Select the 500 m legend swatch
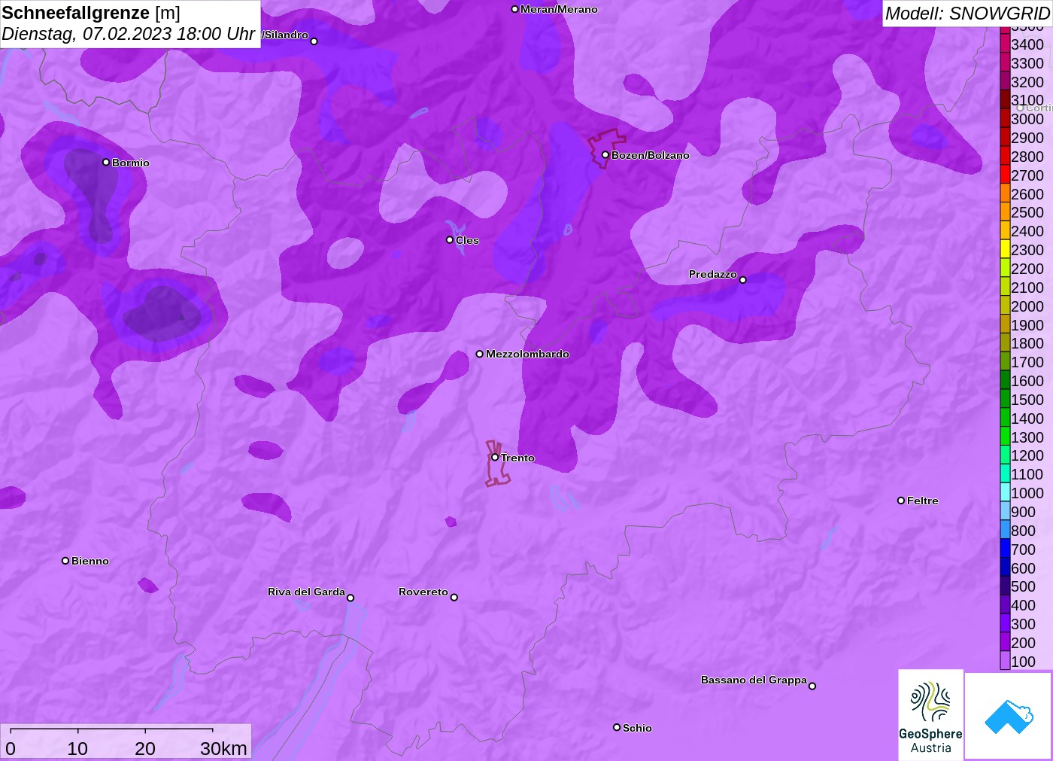The image size is (1053, 761). tap(1005, 586)
